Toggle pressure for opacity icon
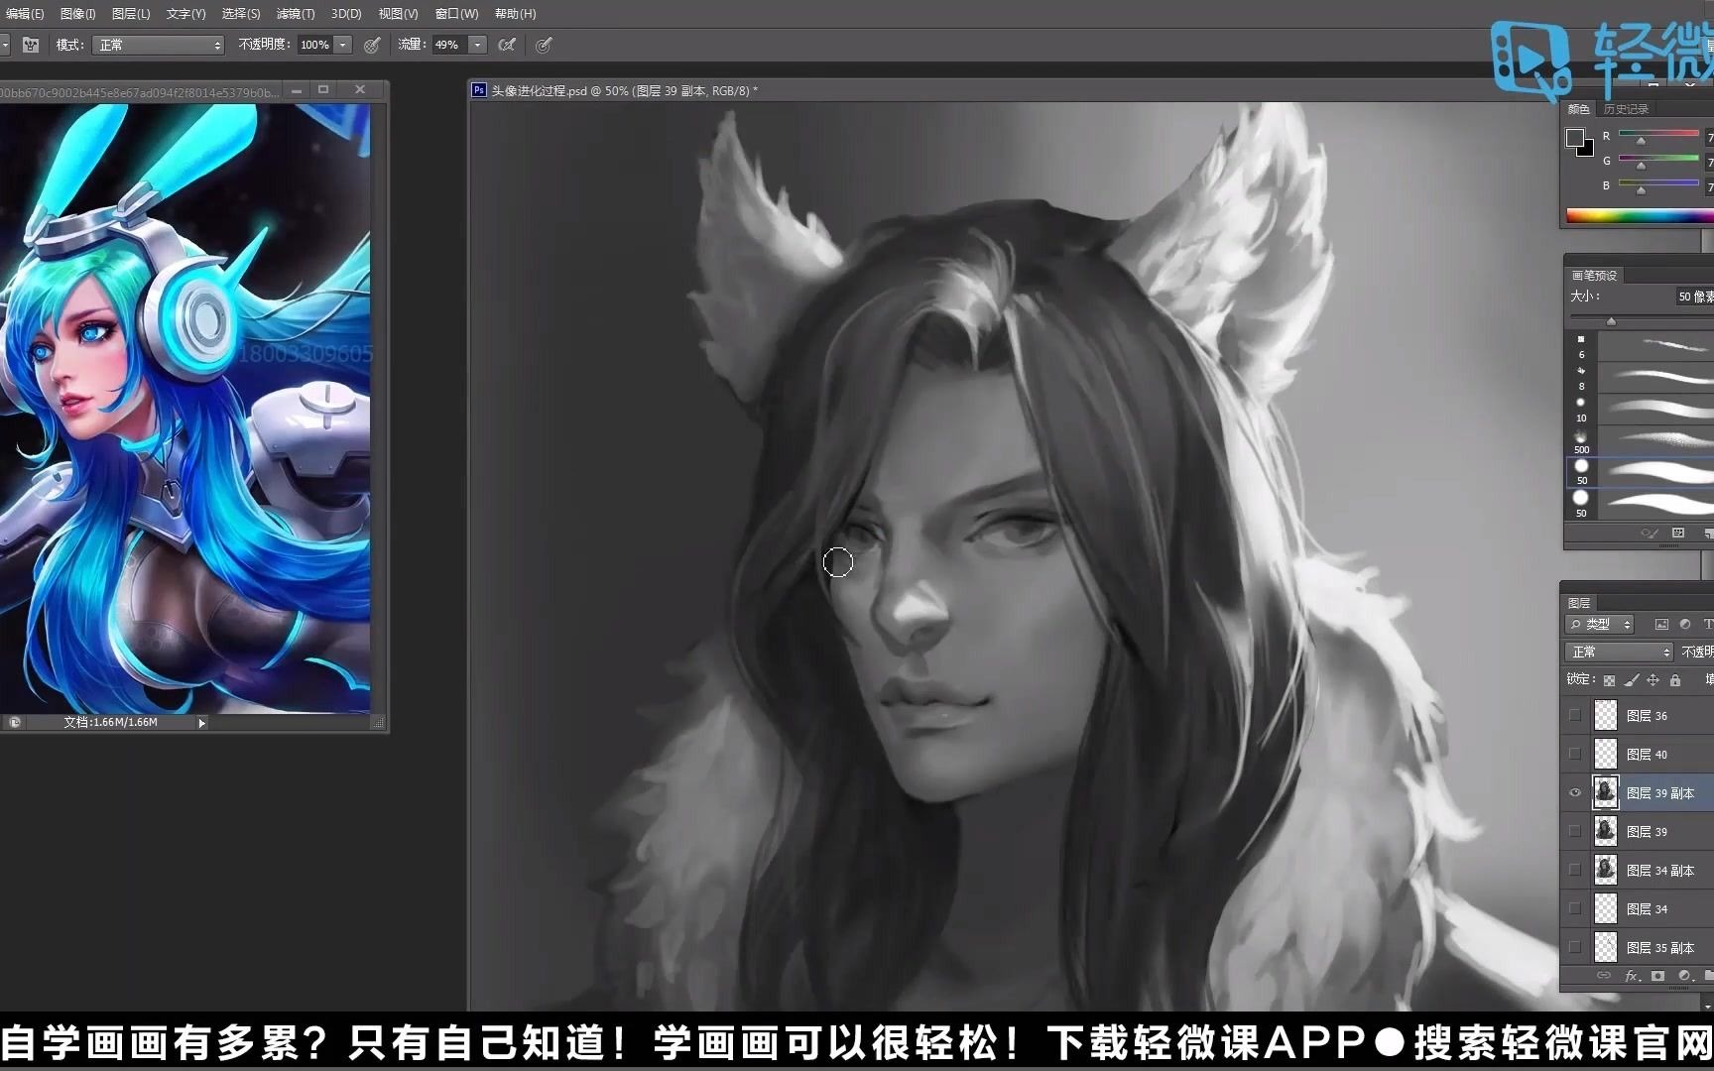The image size is (1714, 1071). 372,45
